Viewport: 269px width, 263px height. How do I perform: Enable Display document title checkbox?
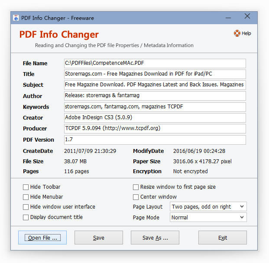pyautogui.click(x=26, y=217)
